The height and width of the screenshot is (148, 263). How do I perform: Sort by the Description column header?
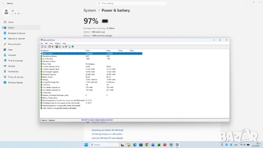pyautogui.click(x=62, y=51)
